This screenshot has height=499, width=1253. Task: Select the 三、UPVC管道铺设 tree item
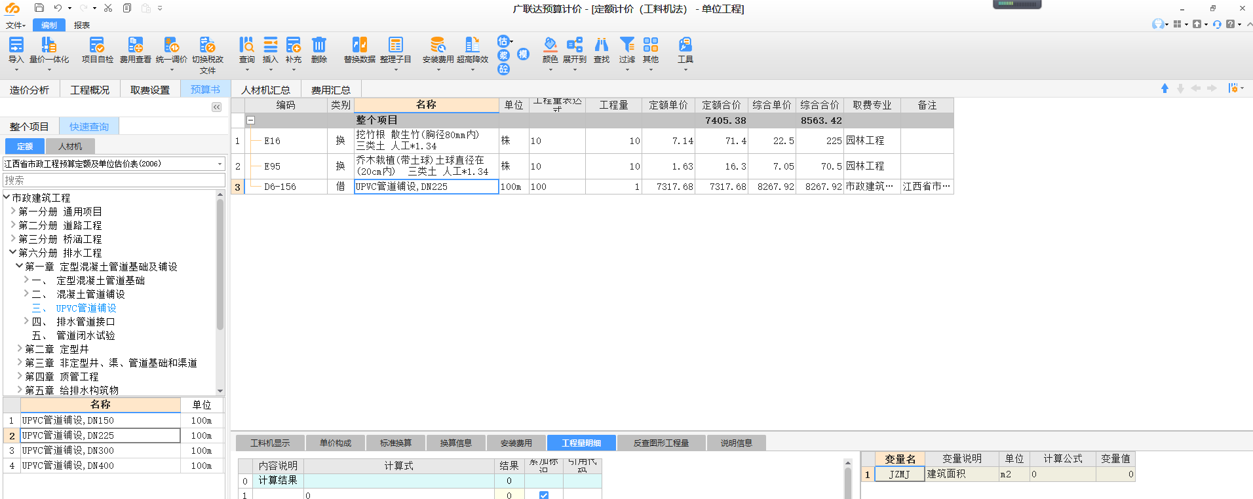click(74, 308)
